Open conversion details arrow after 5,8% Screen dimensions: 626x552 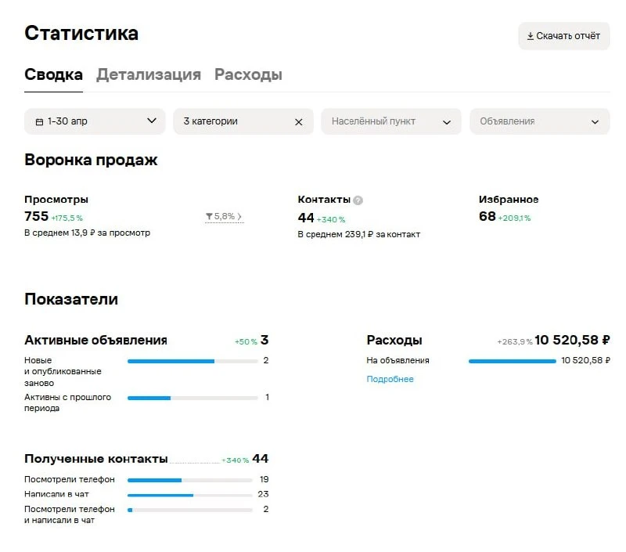click(x=239, y=216)
